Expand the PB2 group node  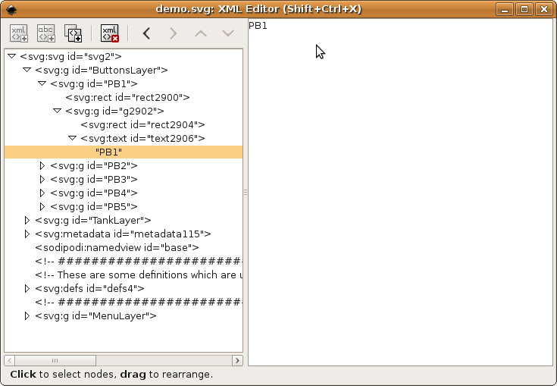[42, 165]
